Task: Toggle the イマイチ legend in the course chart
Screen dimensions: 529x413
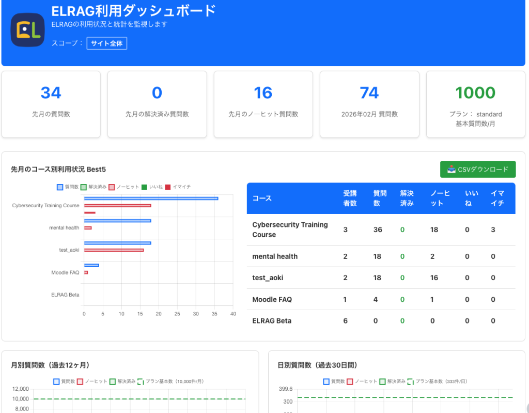Action: pos(176,187)
